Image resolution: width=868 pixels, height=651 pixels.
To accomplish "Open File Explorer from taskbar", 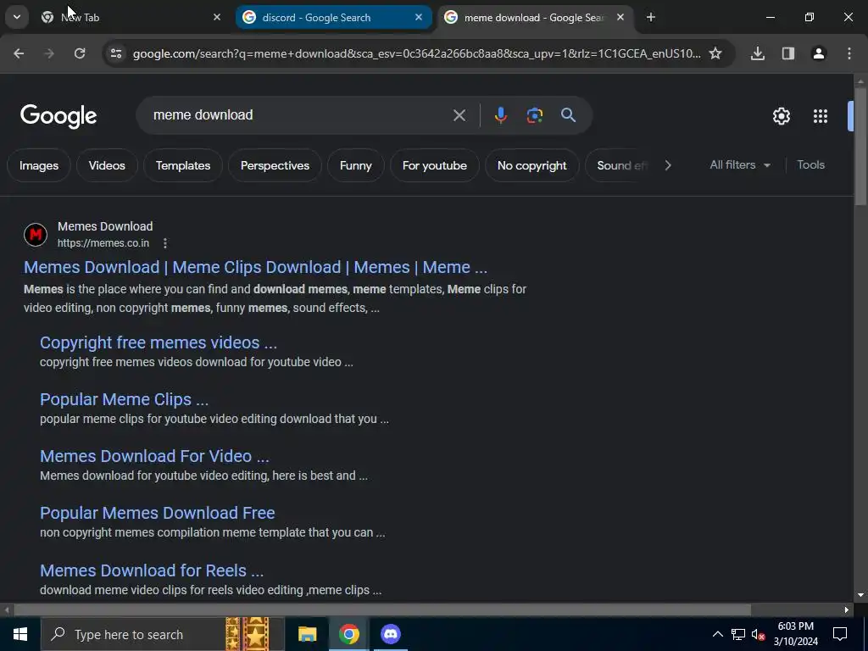I will pyautogui.click(x=307, y=634).
